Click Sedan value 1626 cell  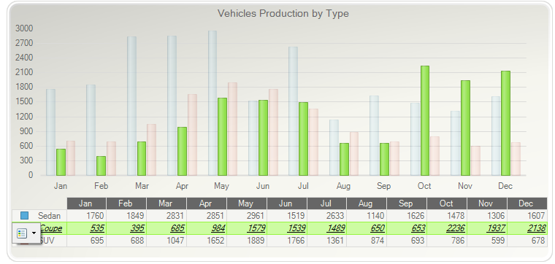(407, 216)
